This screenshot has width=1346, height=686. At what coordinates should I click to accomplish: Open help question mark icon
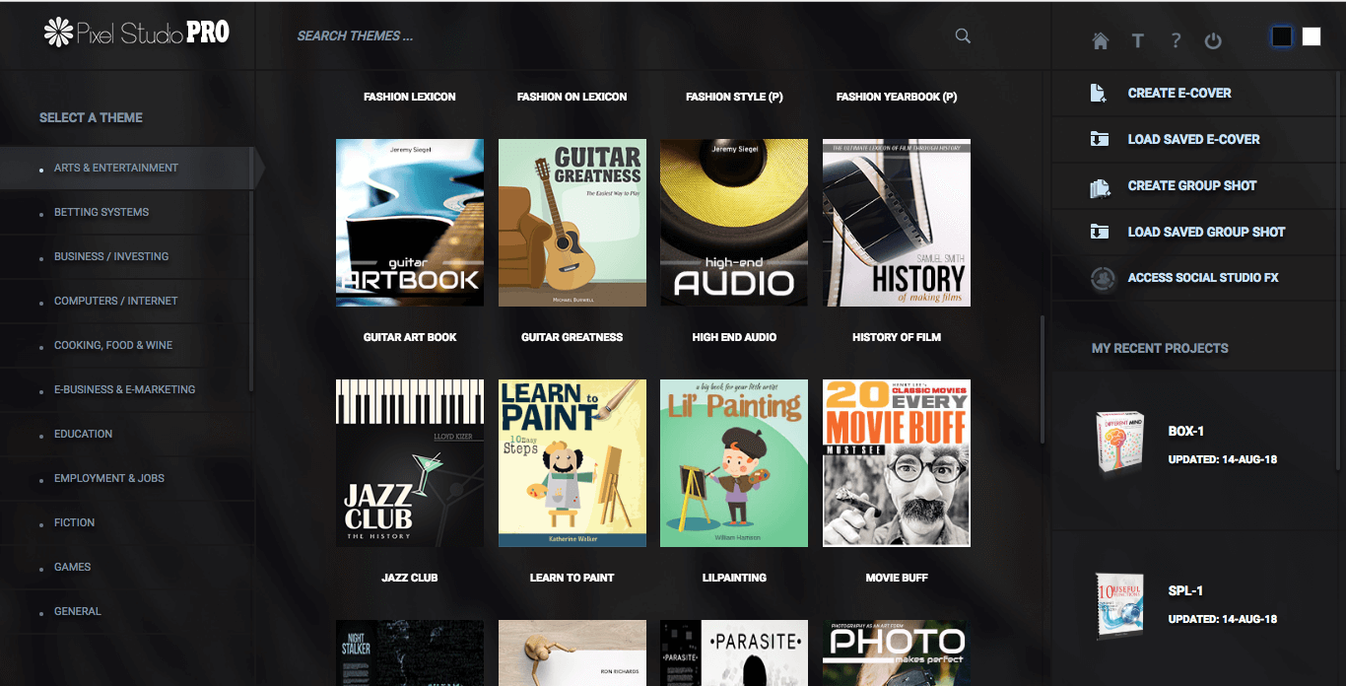(x=1176, y=40)
